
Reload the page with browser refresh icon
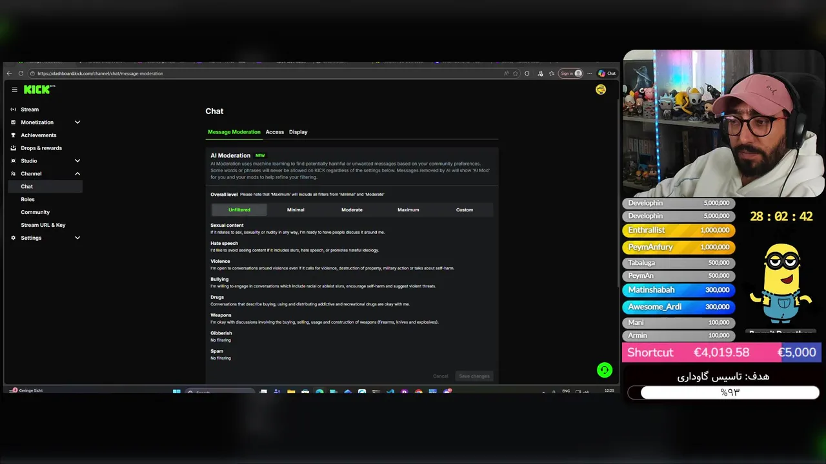21,73
